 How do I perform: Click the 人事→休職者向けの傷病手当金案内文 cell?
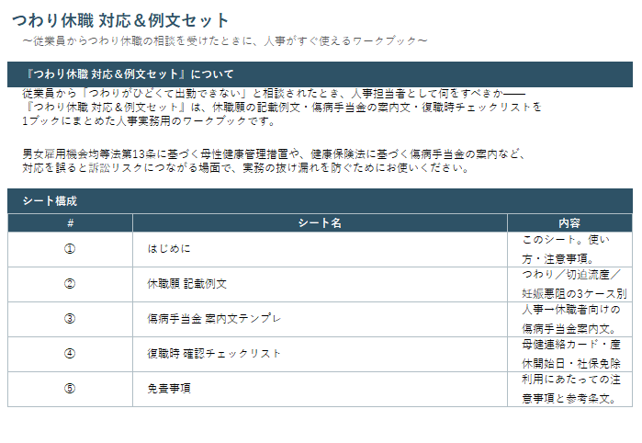coord(569,319)
